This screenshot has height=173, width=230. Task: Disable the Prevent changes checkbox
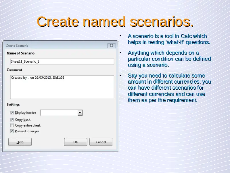click(12, 131)
